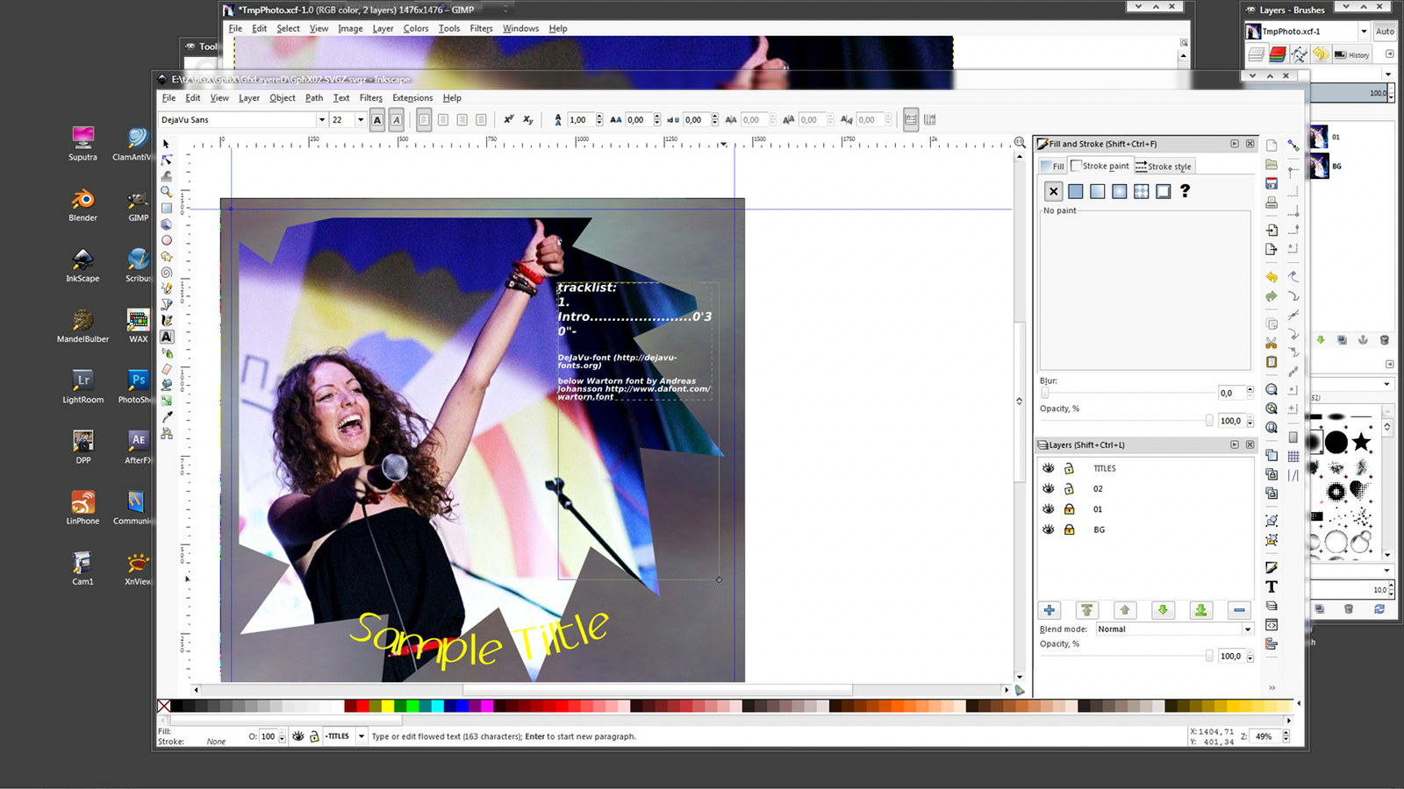Screen dimensions: 1404x789
Task: Open Inkscape Object menu
Action: pos(283,98)
